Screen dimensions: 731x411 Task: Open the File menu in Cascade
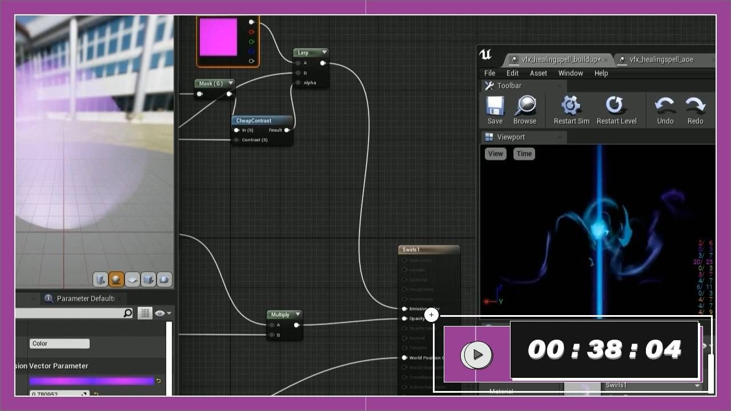coord(490,73)
